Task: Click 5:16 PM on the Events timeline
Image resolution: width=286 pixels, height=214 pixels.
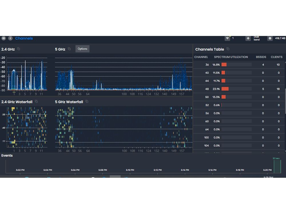Action: 212,170
